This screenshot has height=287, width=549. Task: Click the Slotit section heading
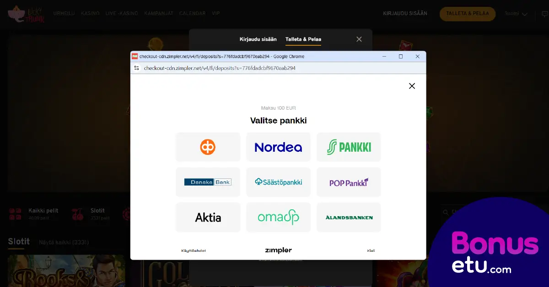point(19,241)
